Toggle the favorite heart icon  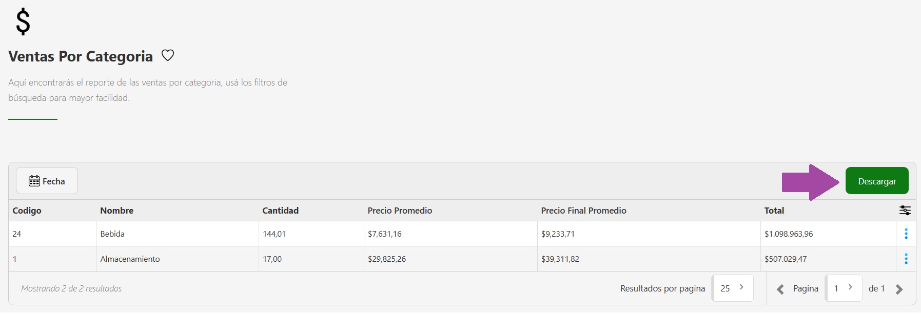pos(168,55)
